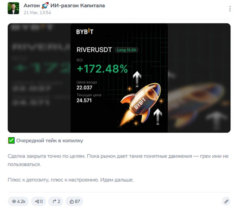Click the +172.48% ROI value
Image resolution: width=236 pixels, height=208 pixels.
point(102,69)
